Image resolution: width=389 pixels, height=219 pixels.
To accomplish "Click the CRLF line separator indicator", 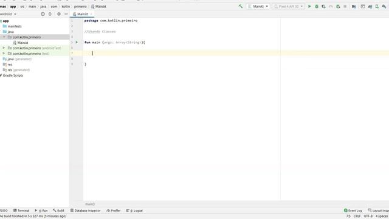I will pos(357,217).
